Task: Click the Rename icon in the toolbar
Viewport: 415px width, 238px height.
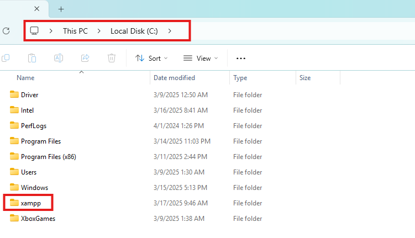Action: pos(59,58)
